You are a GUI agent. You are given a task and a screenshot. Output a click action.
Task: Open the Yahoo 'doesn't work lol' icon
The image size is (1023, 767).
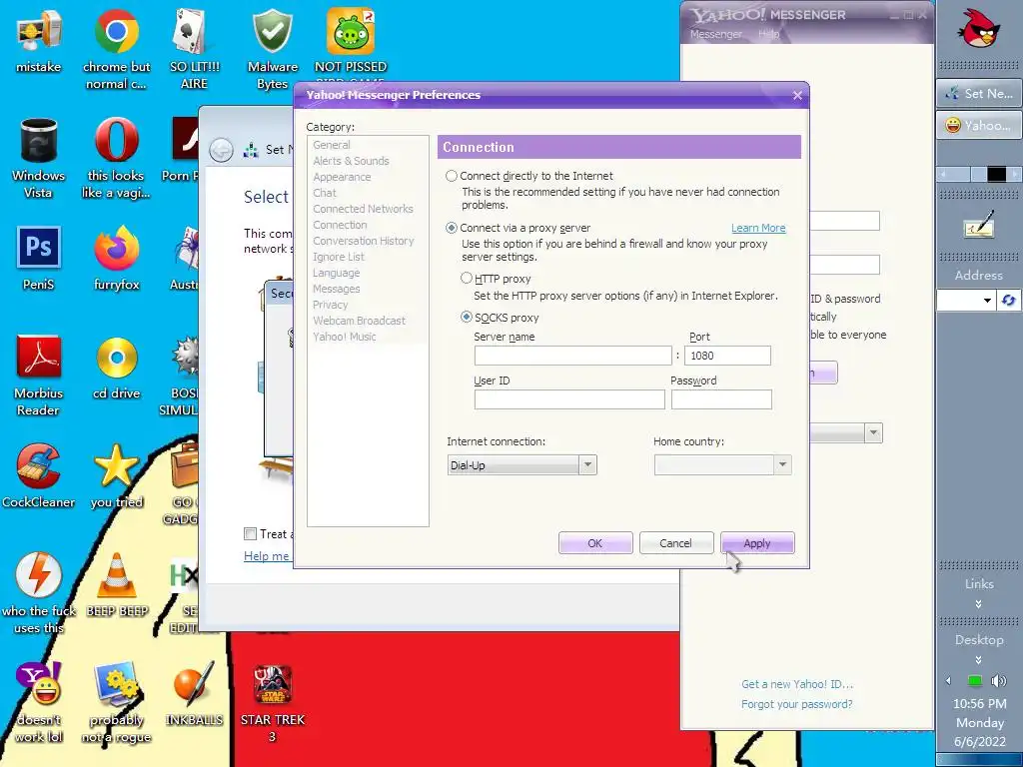pyautogui.click(x=39, y=683)
